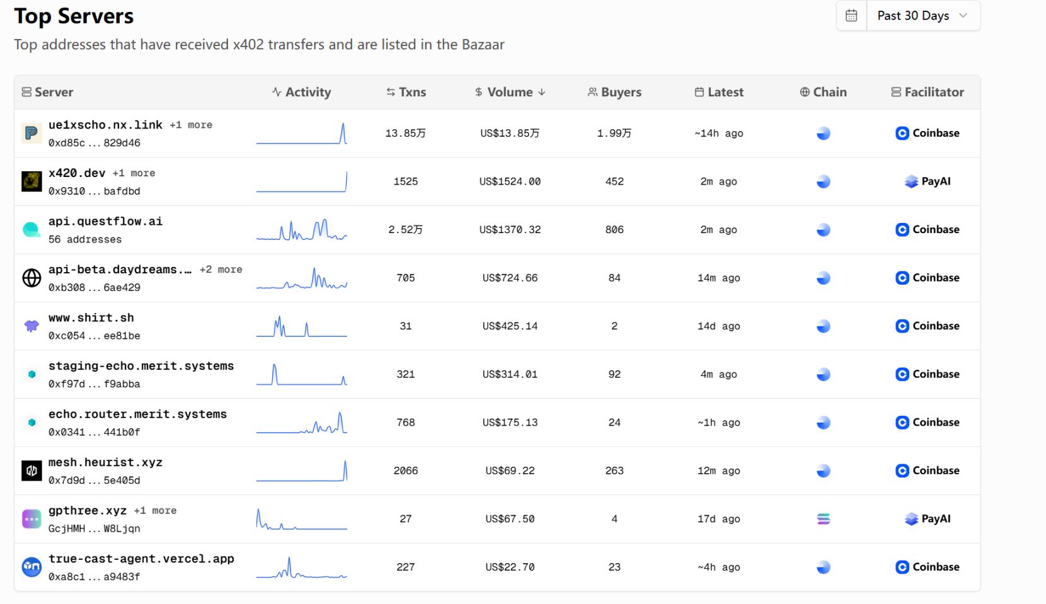Click the true-cast-agent.vercel.app avatar icon
This screenshot has height=604, width=1046.
click(x=32, y=567)
